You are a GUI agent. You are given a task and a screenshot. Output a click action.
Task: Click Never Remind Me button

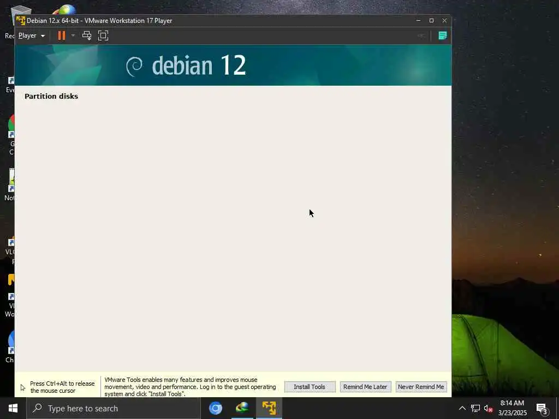coord(421,387)
